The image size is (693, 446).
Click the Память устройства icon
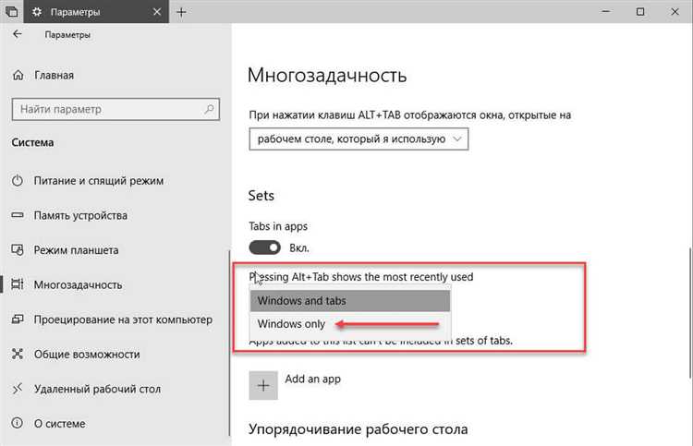[x=18, y=215]
